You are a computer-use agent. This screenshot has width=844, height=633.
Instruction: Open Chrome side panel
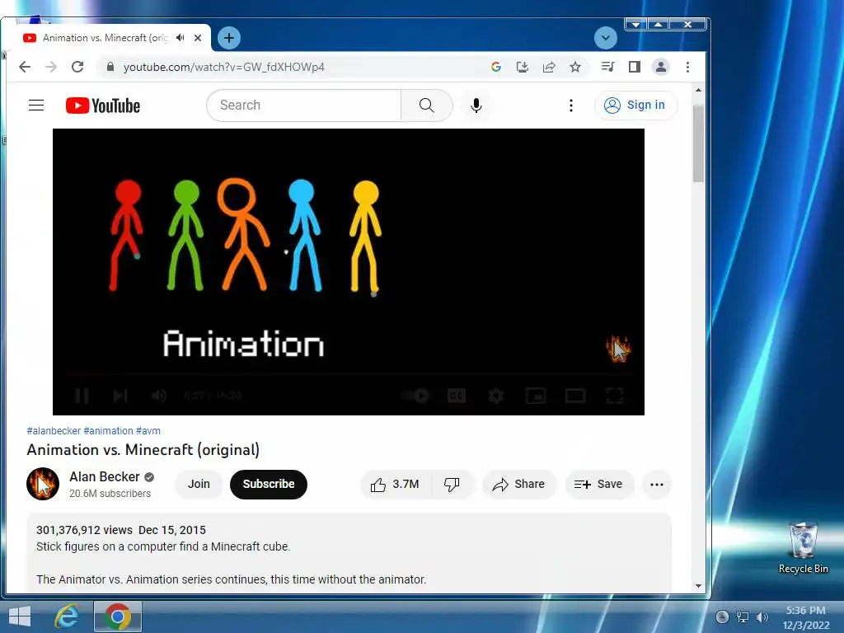tap(635, 67)
